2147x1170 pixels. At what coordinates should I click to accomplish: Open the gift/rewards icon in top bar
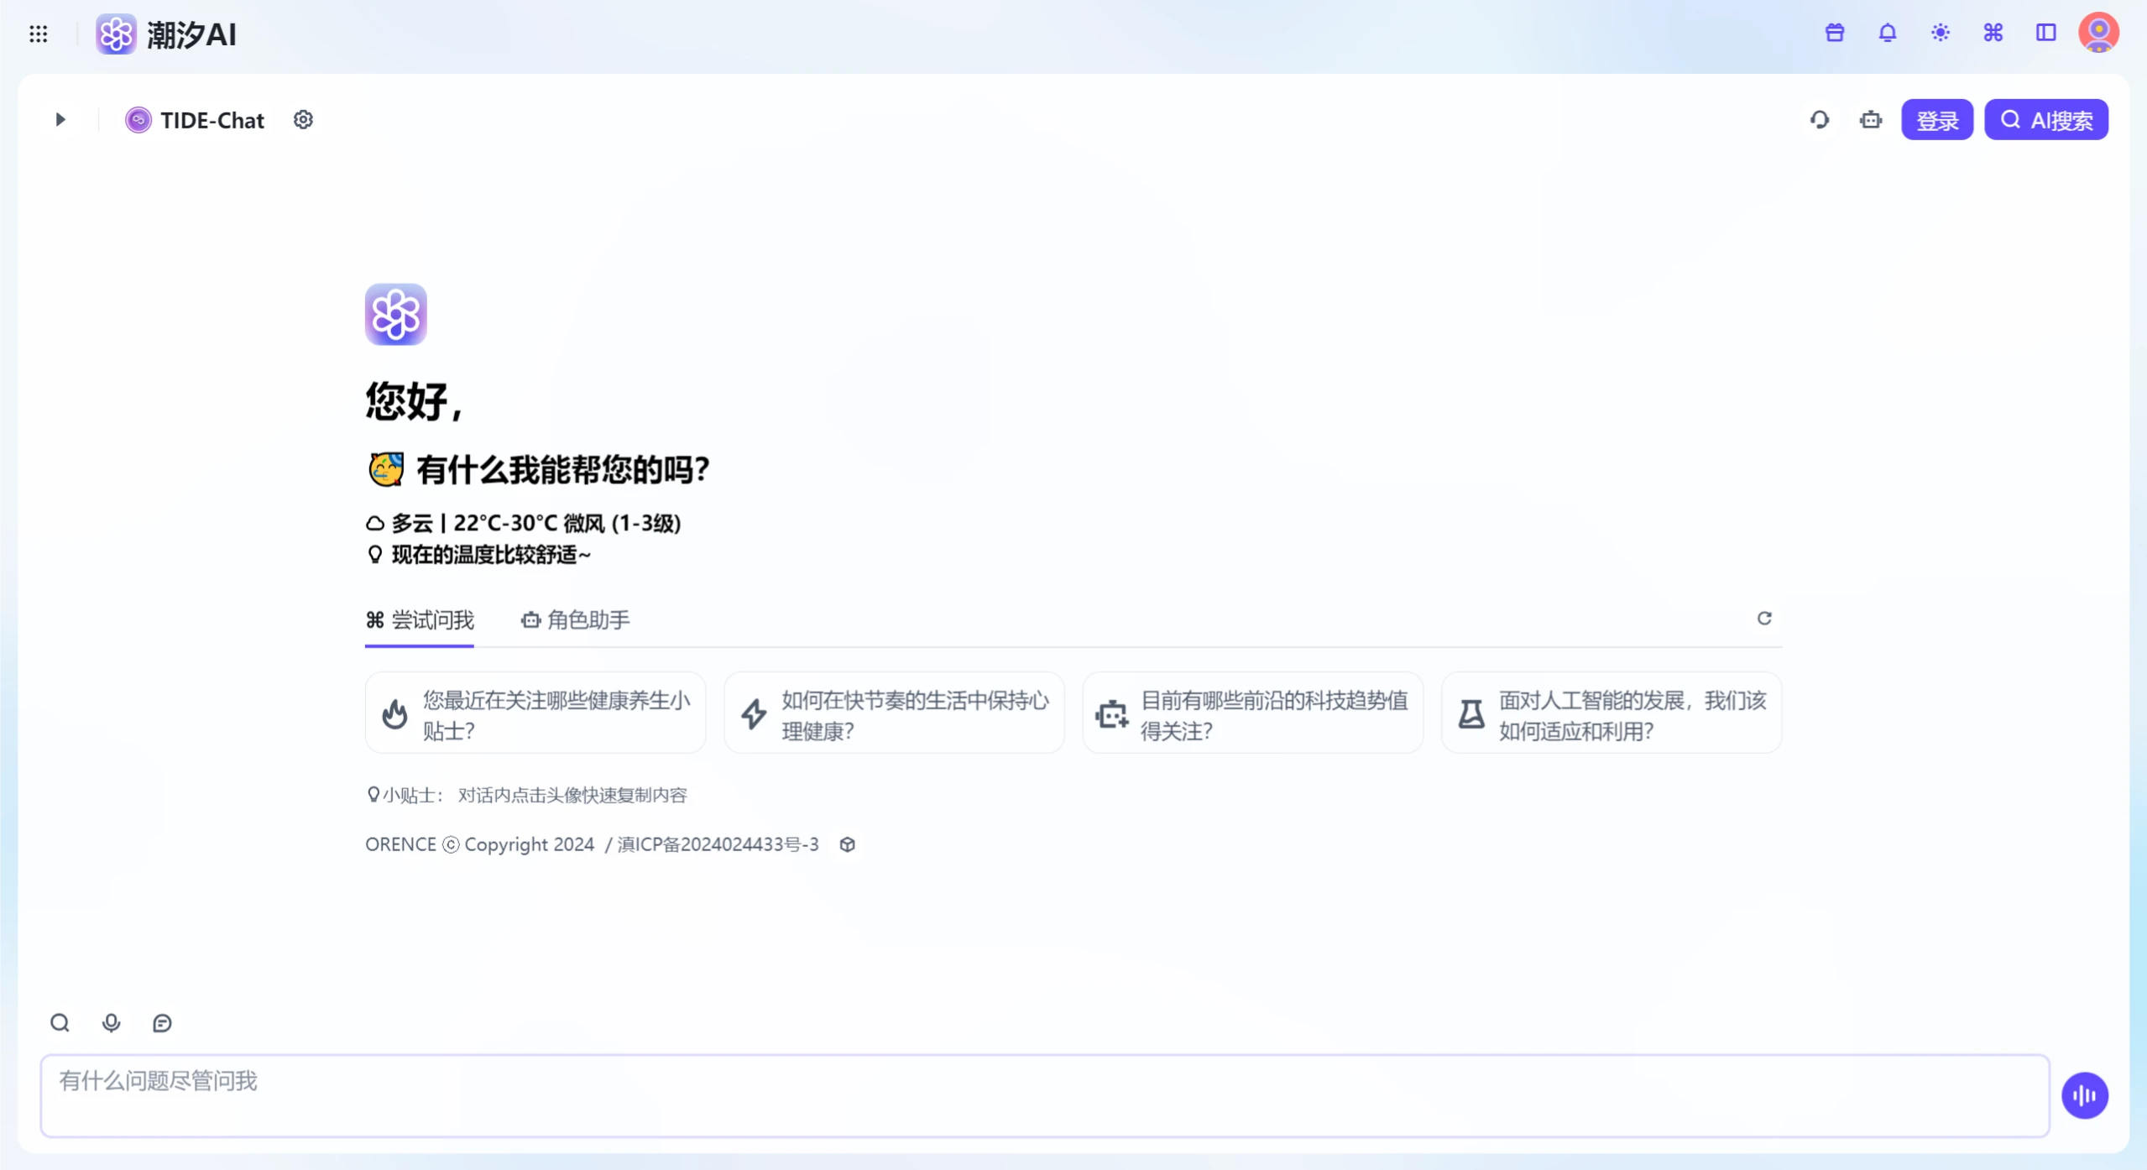point(1834,33)
